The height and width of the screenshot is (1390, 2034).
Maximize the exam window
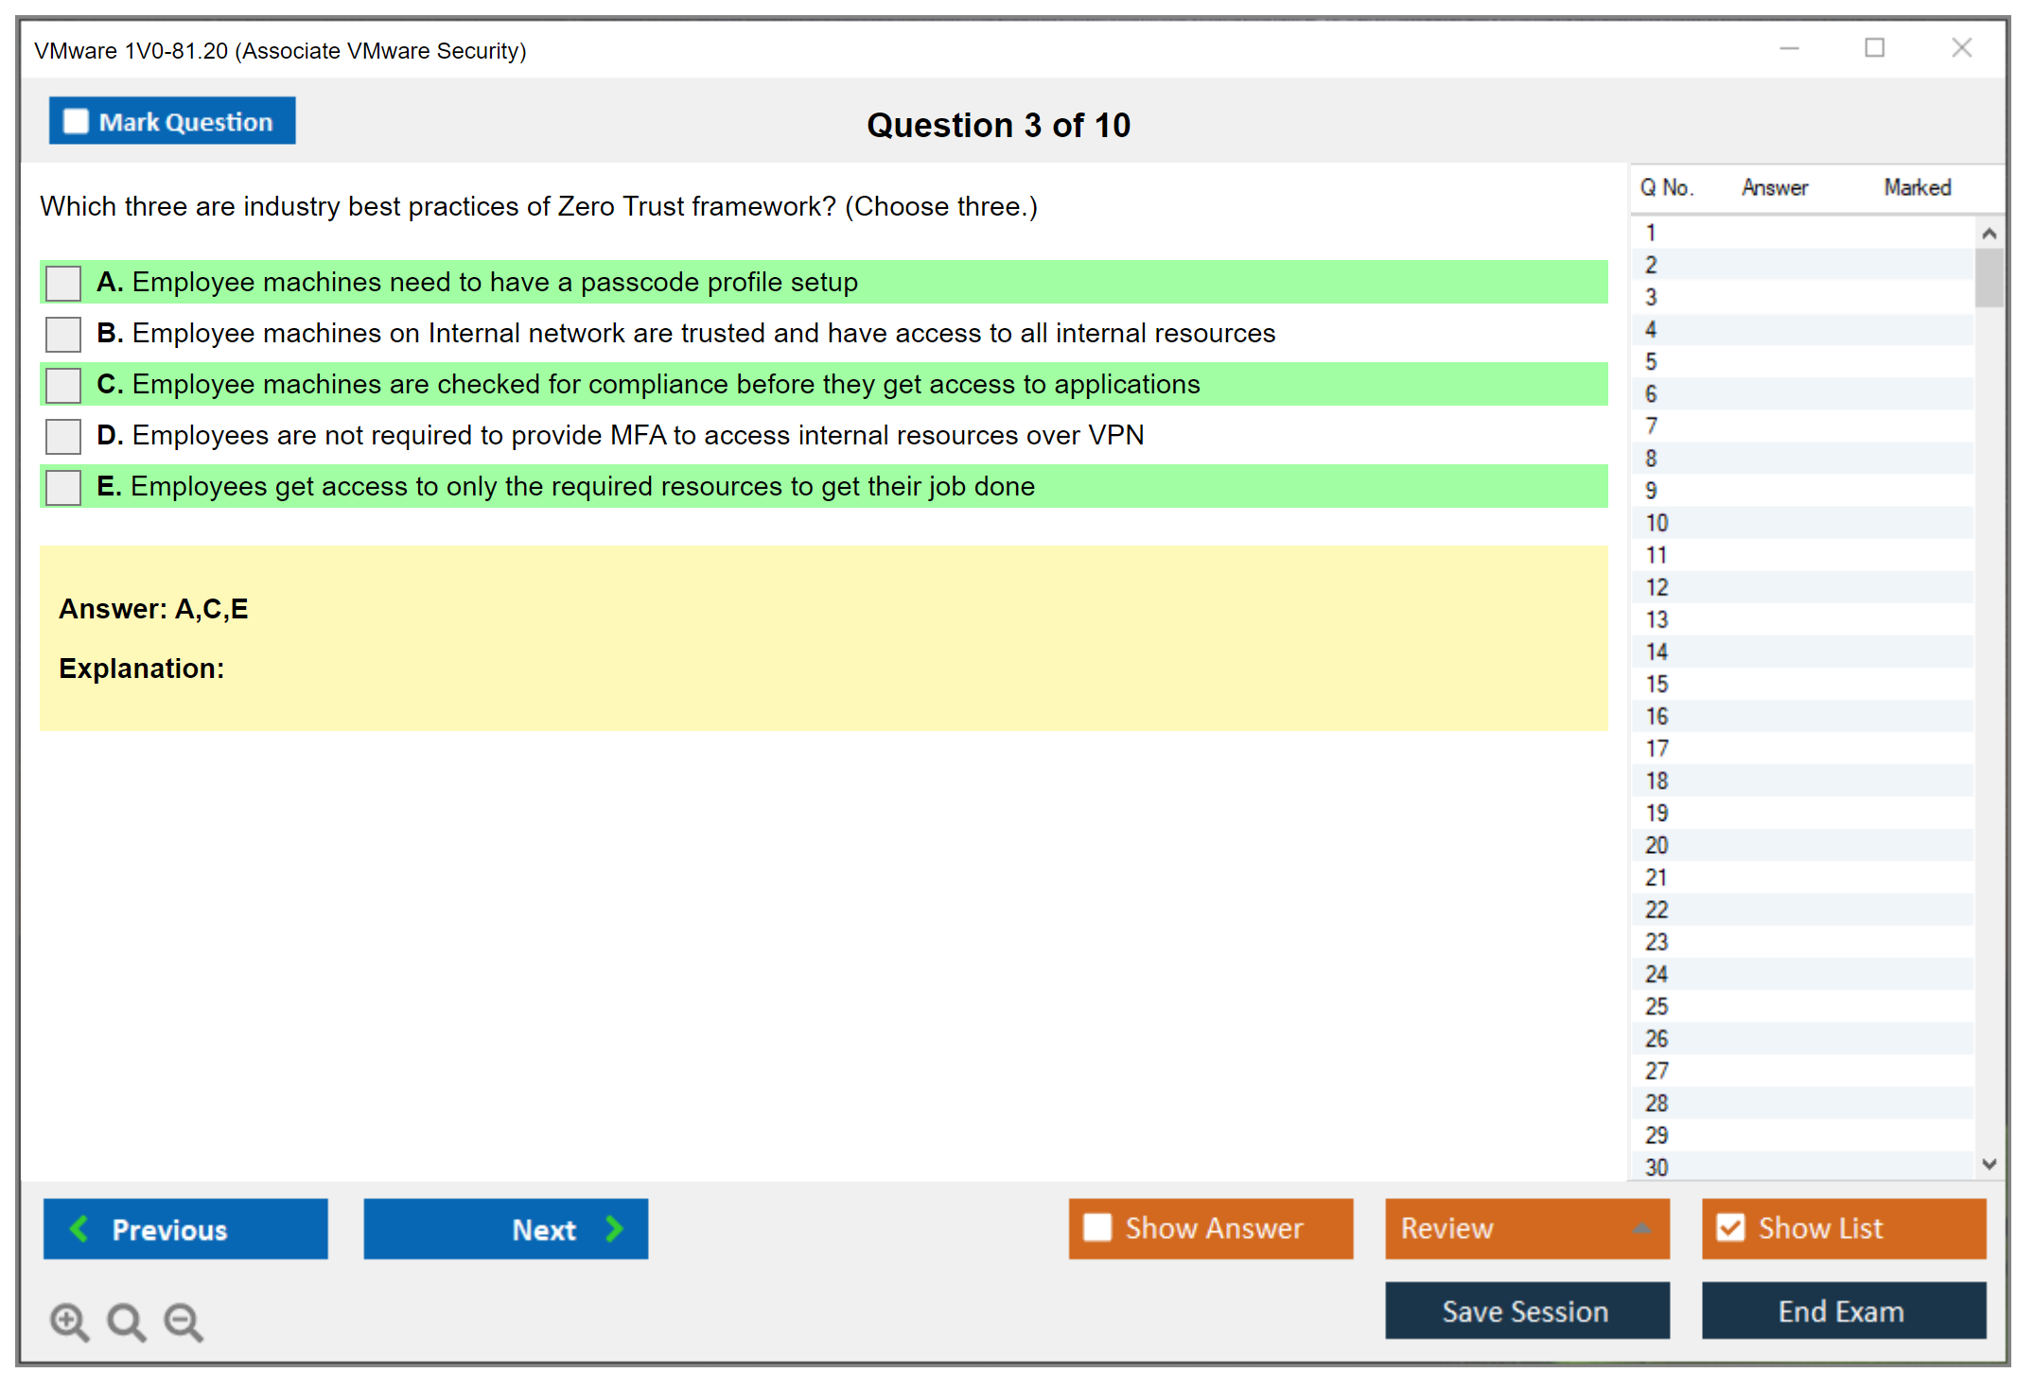pos(1874,48)
